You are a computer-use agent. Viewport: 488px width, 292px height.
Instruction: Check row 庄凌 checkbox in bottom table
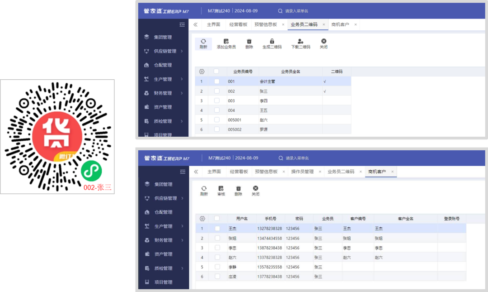pyautogui.click(x=217, y=277)
